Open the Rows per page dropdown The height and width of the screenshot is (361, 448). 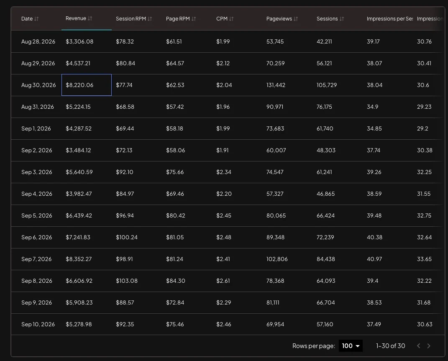(x=351, y=346)
